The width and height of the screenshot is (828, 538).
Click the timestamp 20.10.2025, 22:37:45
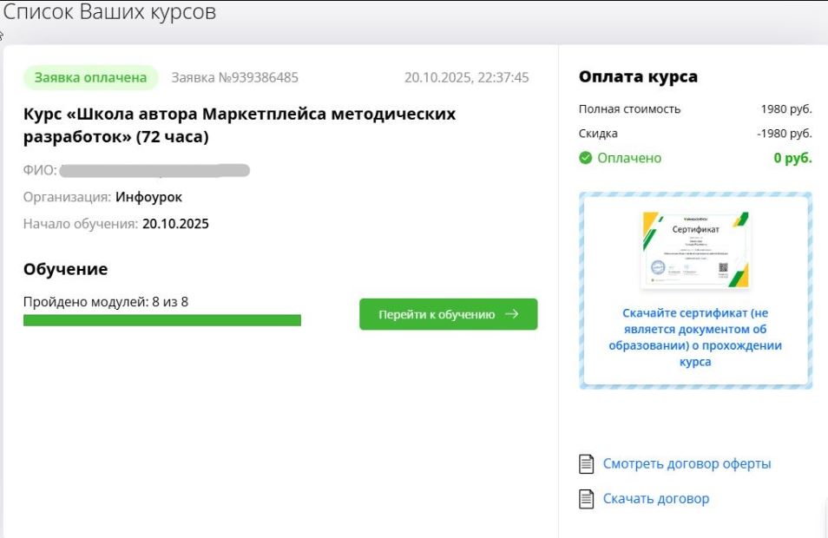[x=466, y=77]
